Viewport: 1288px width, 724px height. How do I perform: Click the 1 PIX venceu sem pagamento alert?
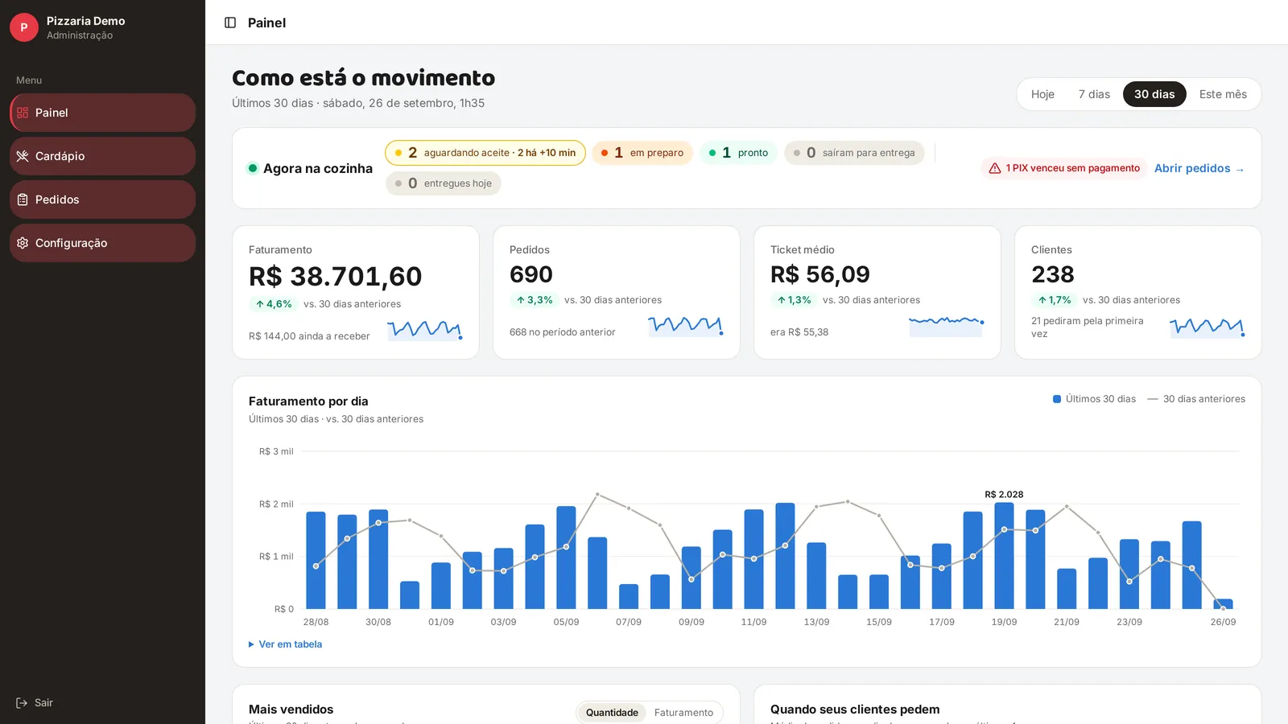[x=1064, y=168]
